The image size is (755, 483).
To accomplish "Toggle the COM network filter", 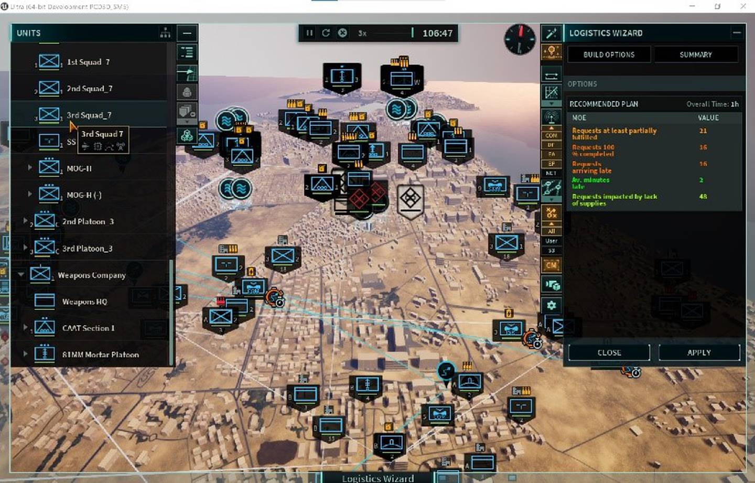I will pyautogui.click(x=551, y=135).
